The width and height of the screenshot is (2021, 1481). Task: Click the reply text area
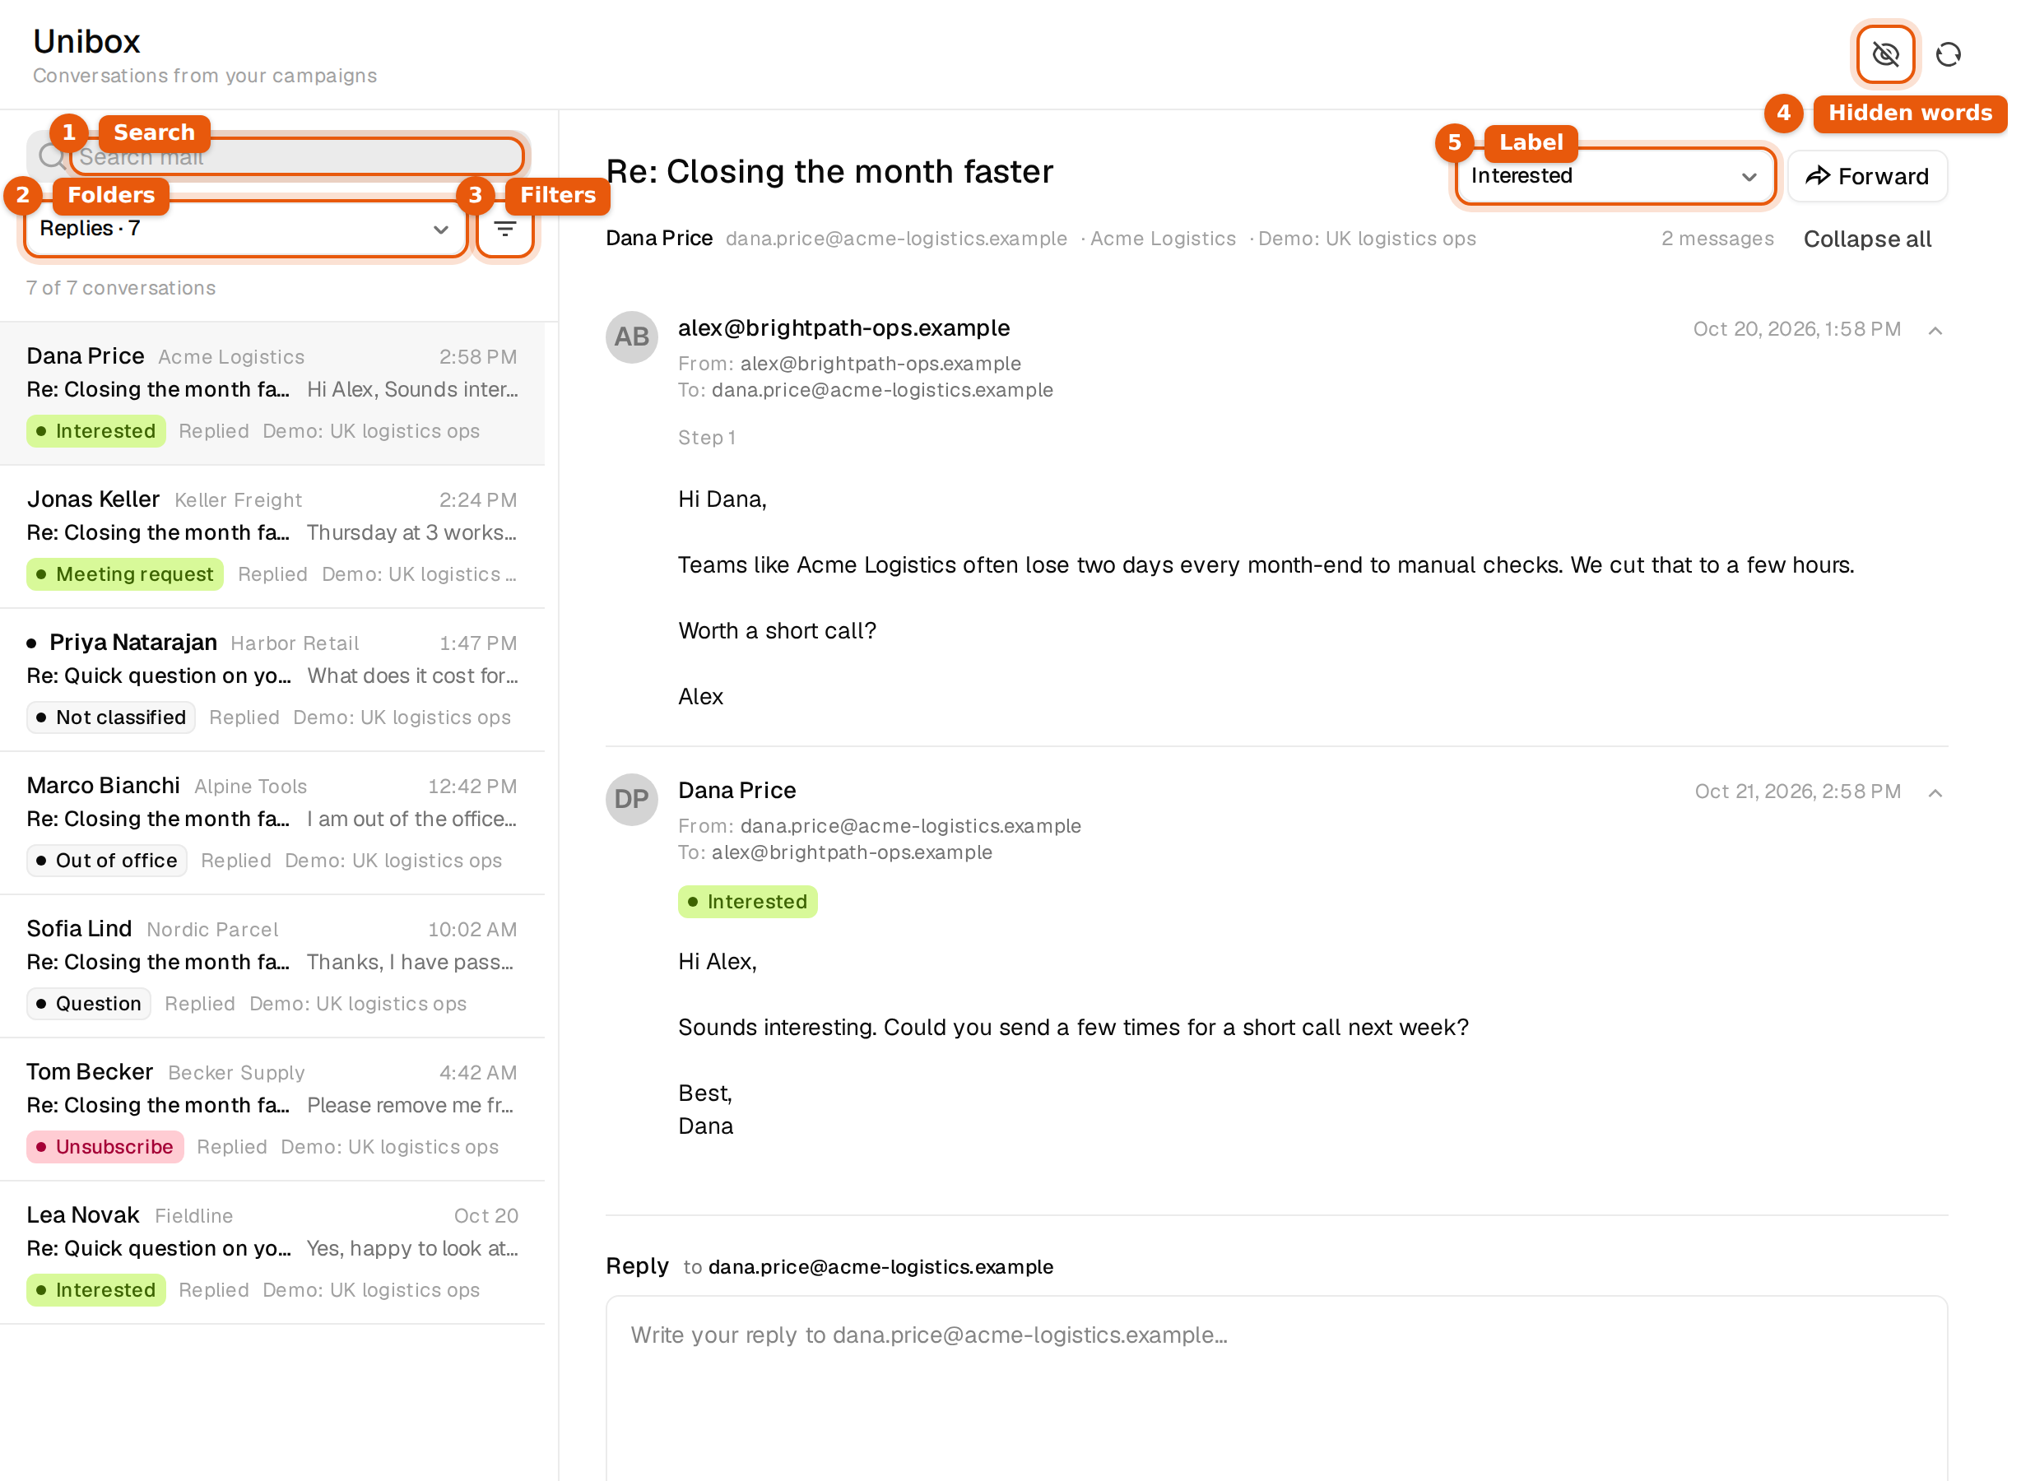coord(1277,1388)
